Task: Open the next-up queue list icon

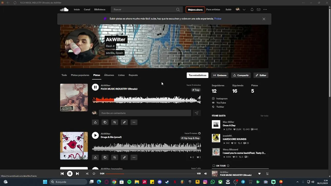Action: pyautogui.click(x=267, y=174)
